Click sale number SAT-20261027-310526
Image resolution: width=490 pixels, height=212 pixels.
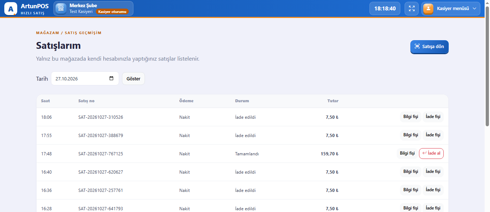pyautogui.click(x=100, y=117)
